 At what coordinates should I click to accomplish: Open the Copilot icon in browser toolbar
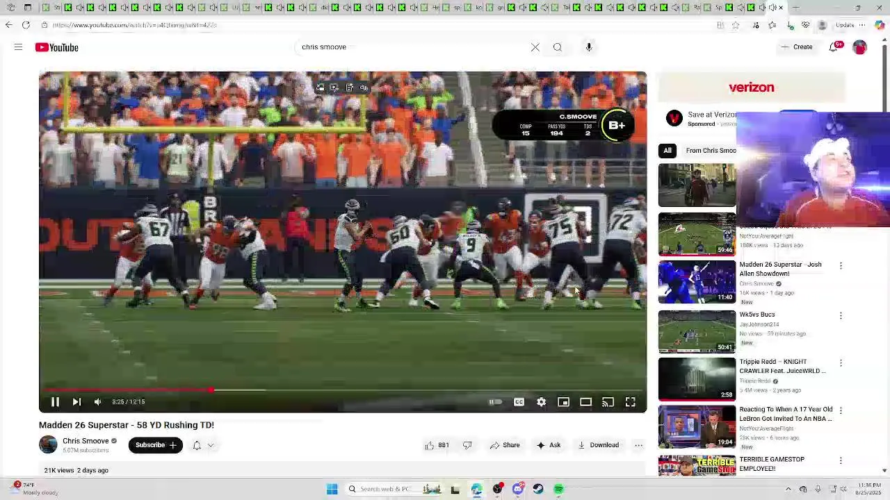tap(880, 25)
